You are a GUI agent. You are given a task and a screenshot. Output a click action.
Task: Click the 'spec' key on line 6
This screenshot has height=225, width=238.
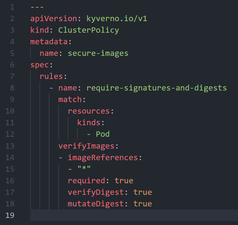[x=39, y=65]
